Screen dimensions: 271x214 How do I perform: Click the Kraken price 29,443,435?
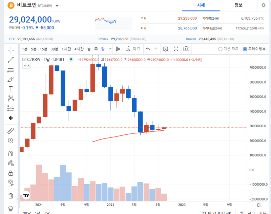click(x=207, y=39)
